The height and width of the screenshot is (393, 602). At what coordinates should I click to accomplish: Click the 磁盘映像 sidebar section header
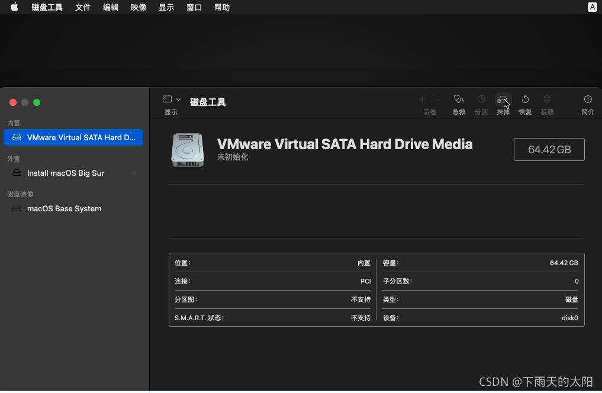(20, 194)
